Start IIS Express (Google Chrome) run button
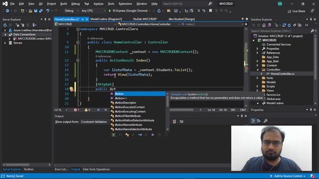Viewport: 319px width, 179px height. (x=129, y=11)
